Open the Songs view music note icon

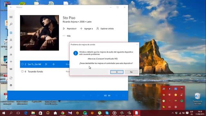(11, 47)
